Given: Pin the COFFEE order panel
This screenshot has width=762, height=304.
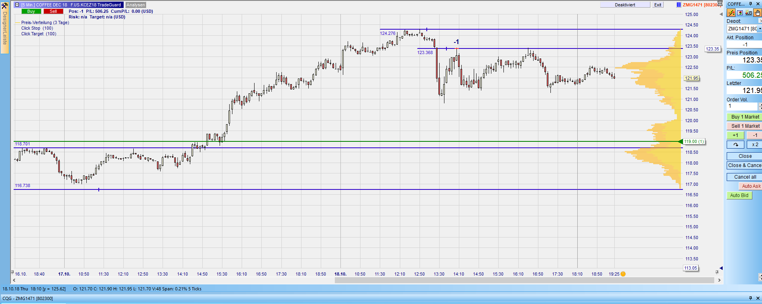Looking at the screenshot, I should (750, 4).
